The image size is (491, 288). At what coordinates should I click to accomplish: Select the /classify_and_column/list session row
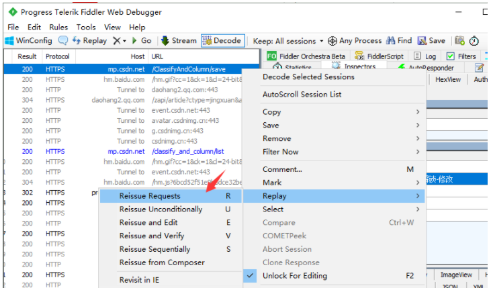click(123, 151)
